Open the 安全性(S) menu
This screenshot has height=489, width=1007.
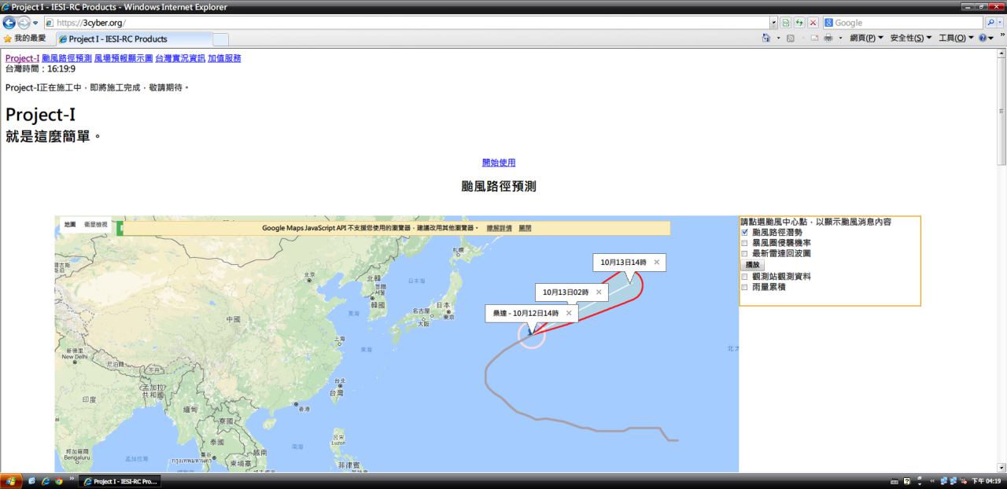[x=911, y=38]
